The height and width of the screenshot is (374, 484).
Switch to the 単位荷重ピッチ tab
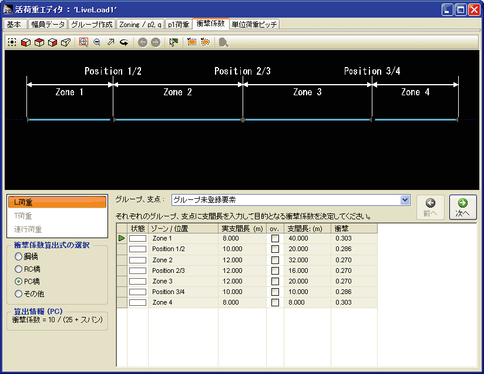pos(254,25)
